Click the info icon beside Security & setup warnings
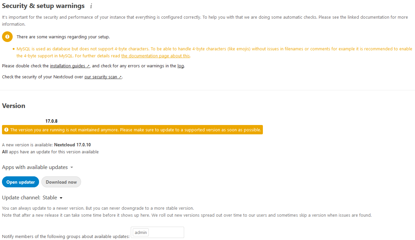The image size is (415, 240). [x=91, y=6]
